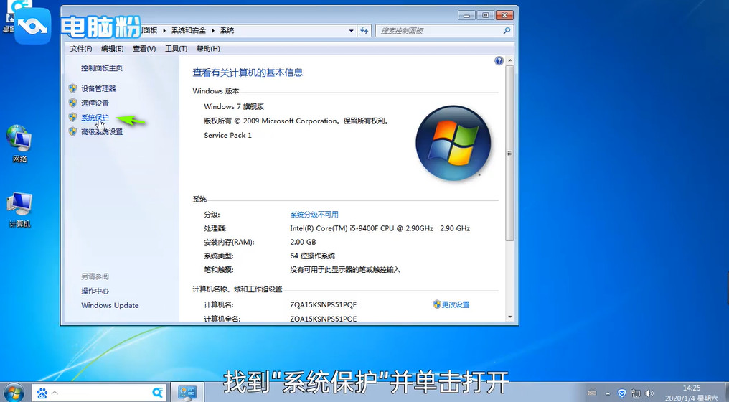Click the 系统和安全 breadcrumb in address bar
This screenshot has width=729, height=402.
188,30
